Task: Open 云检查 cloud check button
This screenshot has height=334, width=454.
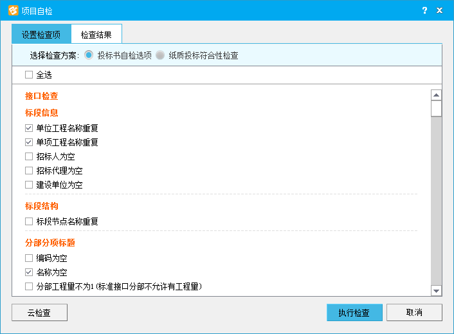Action: pos(39,313)
